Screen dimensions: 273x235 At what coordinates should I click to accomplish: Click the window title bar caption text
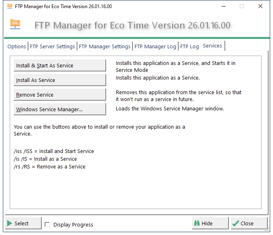point(63,6)
